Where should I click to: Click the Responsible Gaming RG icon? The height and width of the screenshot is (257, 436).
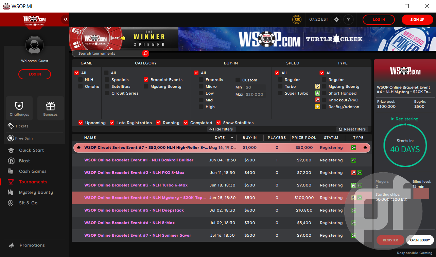point(297,19)
